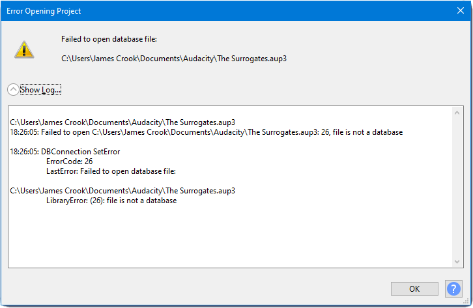This screenshot has height=308, width=473.
Task: Click the first file path line in log
Action: 122,122
